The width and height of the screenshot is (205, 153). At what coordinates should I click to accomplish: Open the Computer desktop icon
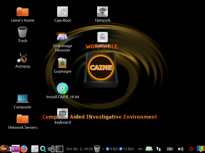point(23,98)
